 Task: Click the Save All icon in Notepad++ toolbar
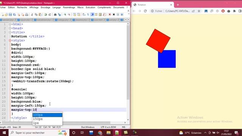click(14, 15)
